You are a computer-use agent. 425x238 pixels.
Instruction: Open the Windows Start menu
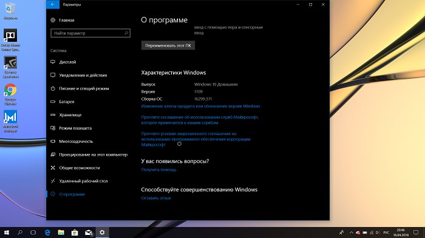click(7, 233)
